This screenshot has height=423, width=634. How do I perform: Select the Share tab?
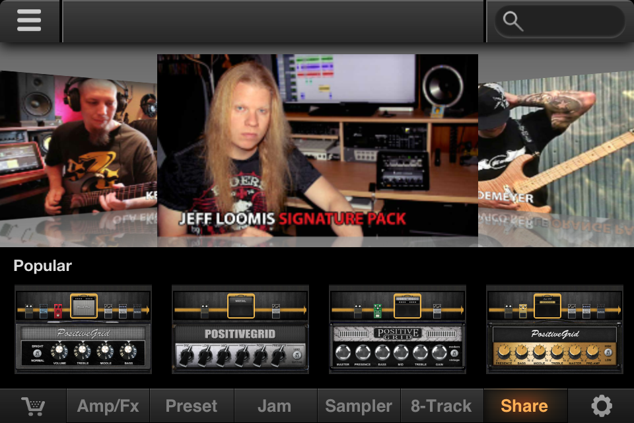pos(524,406)
